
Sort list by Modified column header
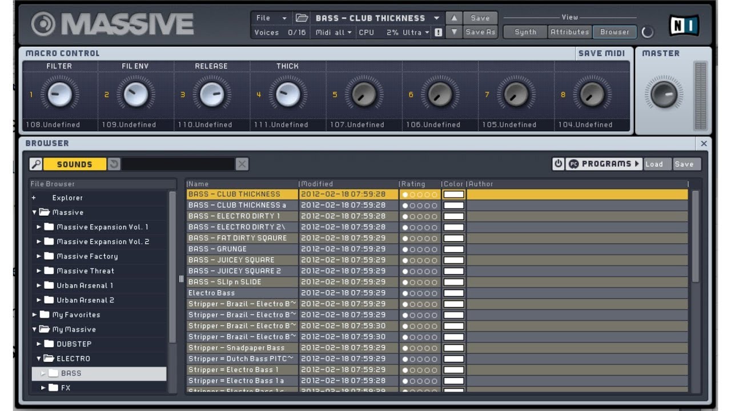coord(348,184)
